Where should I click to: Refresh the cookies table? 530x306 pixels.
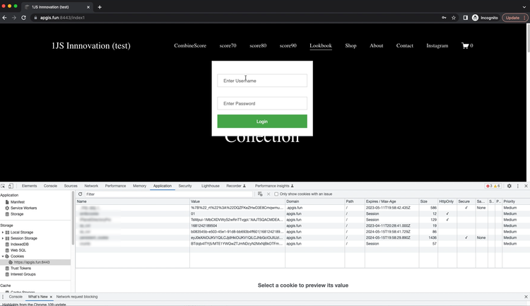coord(80,194)
